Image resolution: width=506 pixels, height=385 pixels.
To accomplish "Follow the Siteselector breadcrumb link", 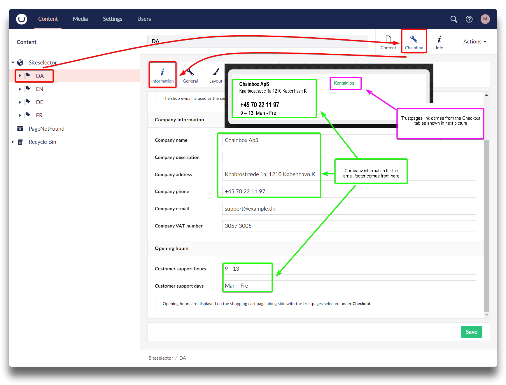I will pos(161,358).
